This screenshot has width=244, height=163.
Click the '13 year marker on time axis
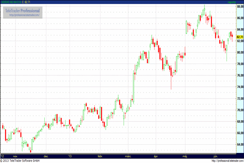(x=70, y=156)
